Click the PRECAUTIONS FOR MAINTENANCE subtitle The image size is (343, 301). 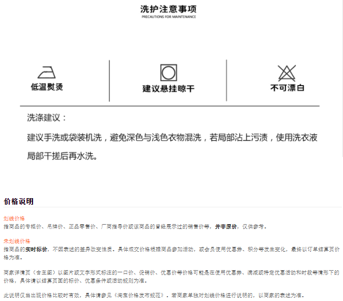[169, 17]
